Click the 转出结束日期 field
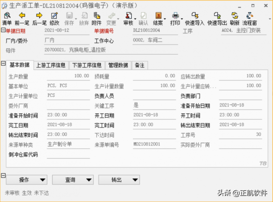This screenshot has width=273, height=202. point(240,125)
